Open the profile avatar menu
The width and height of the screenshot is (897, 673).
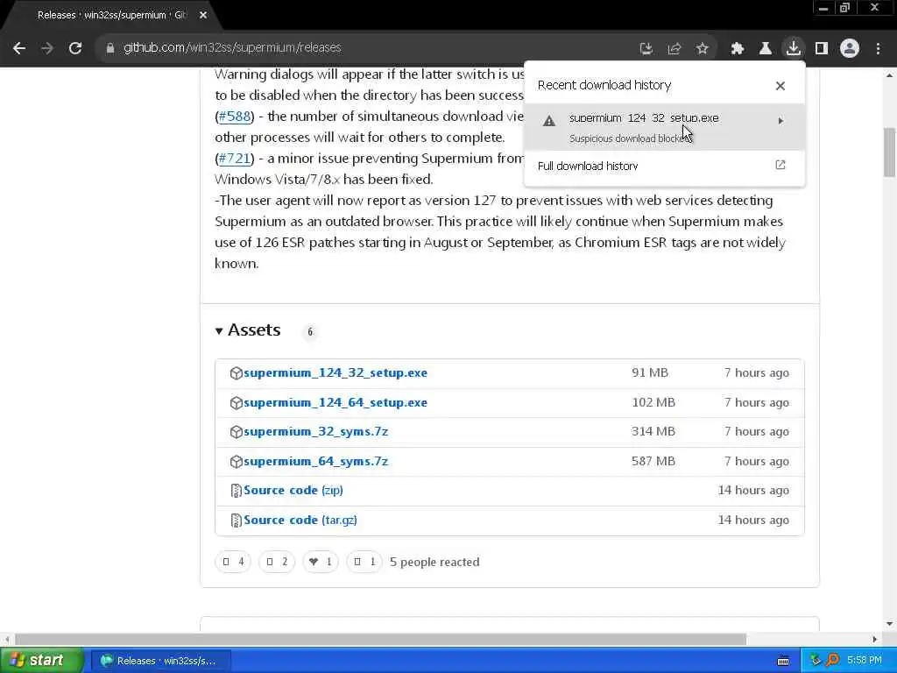tap(850, 48)
